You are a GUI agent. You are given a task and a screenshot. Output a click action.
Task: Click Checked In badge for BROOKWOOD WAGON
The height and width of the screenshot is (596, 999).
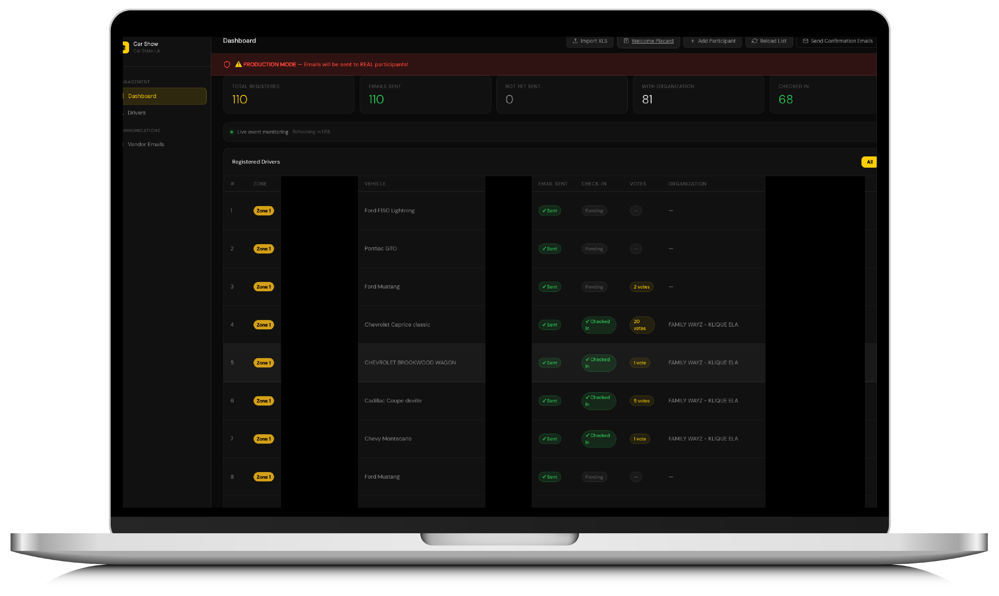point(599,363)
